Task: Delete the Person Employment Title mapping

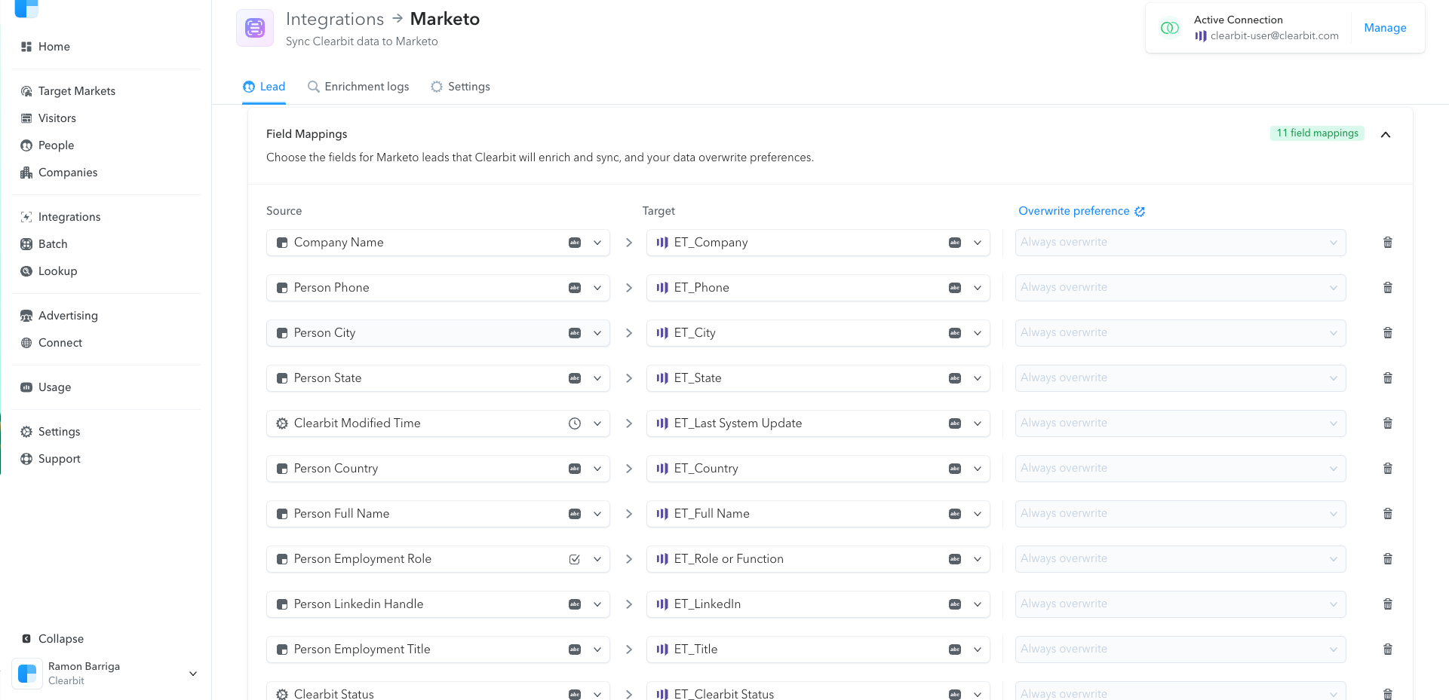Action: coord(1387,650)
